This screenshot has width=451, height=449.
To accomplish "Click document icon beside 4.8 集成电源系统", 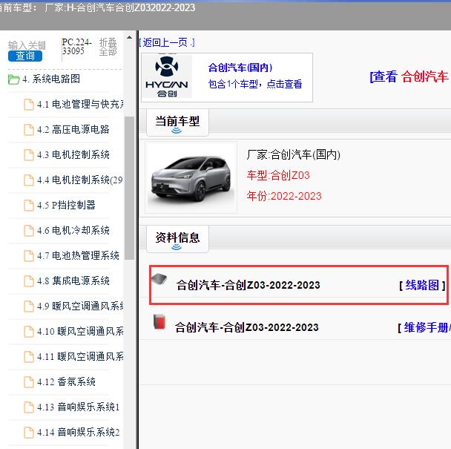I will tap(28, 281).
